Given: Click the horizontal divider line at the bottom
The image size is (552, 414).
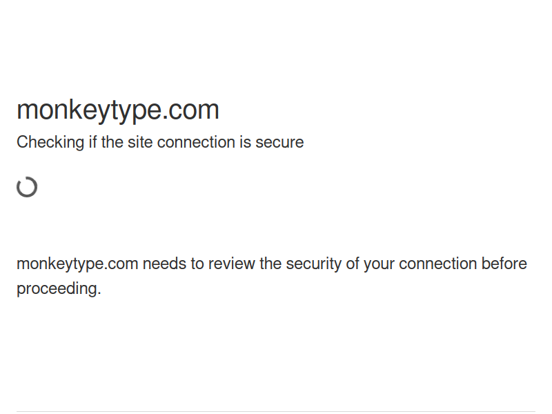Looking at the screenshot, I should click(276, 412).
